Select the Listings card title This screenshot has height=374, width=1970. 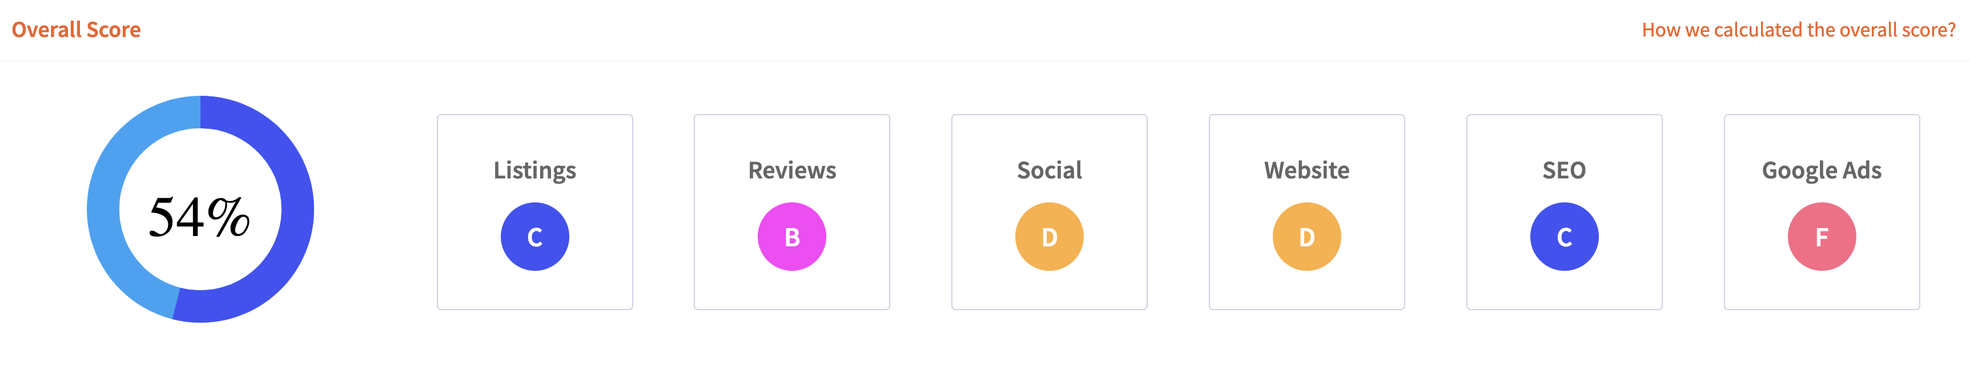pyautogui.click(x=534, y=169)
